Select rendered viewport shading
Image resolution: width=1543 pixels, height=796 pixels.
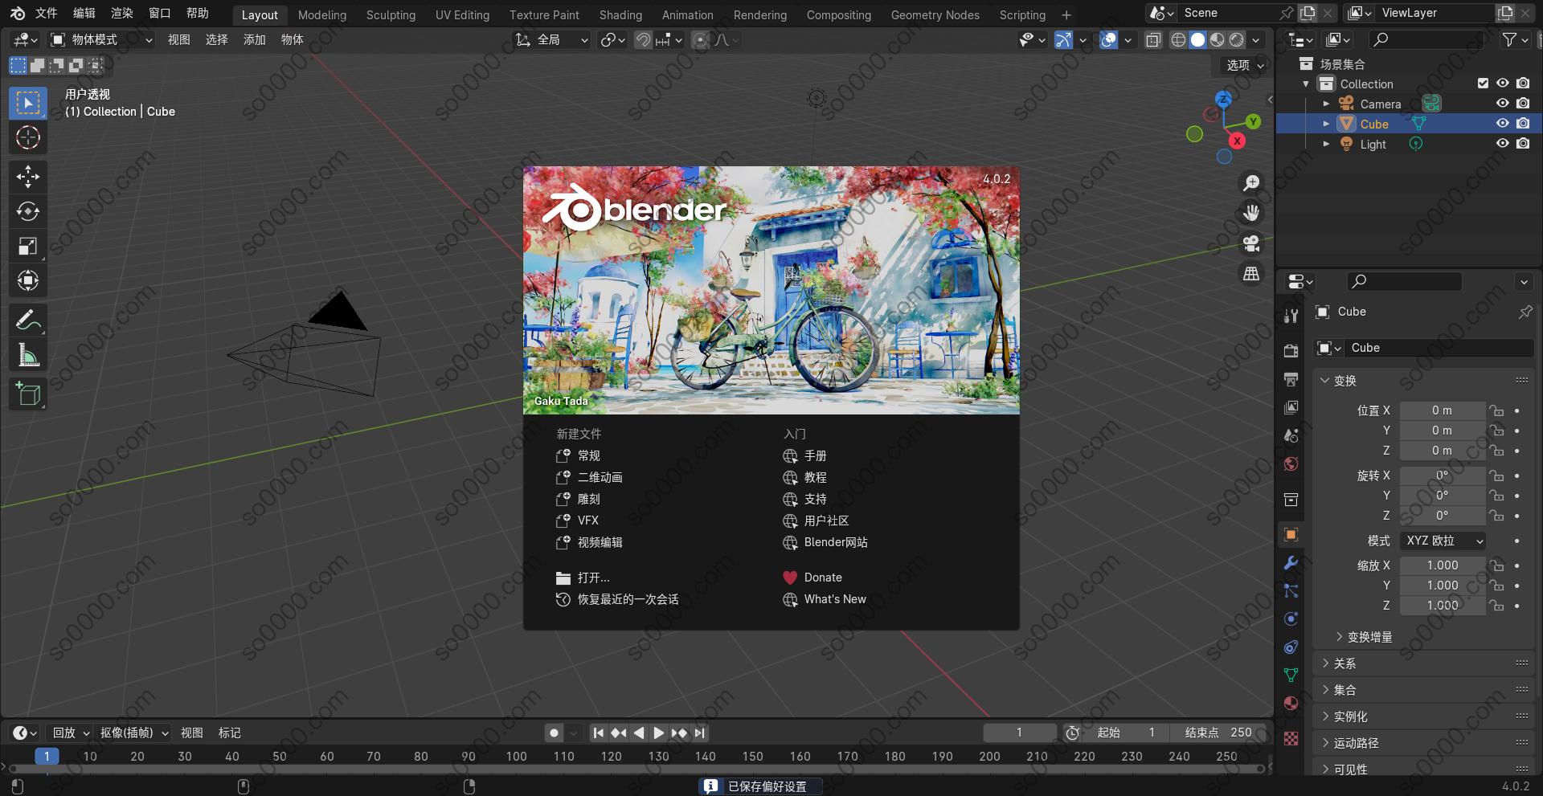point(1237,40)
